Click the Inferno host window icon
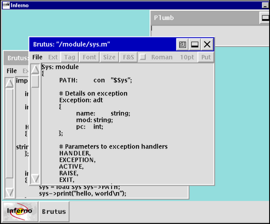The width and height of the screenshot is (270, 224). click(6, 5)
